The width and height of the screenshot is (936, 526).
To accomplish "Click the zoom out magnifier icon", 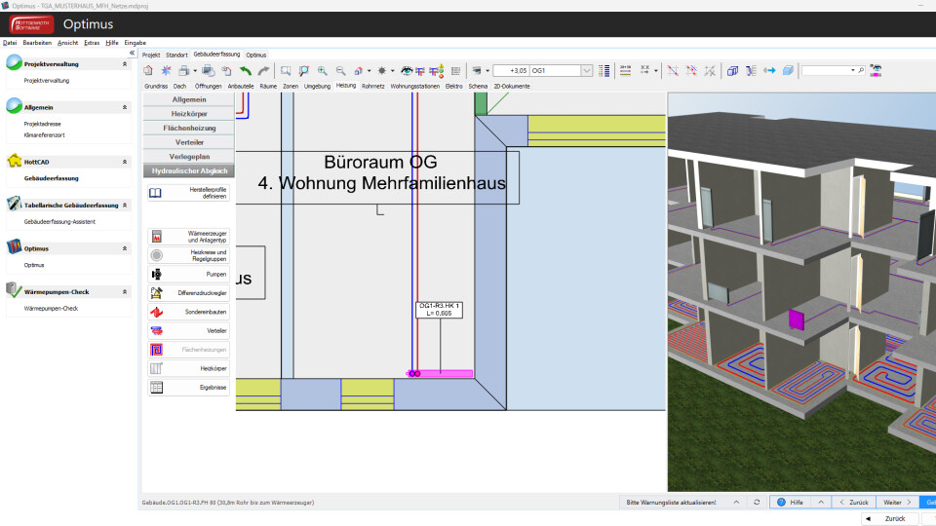I will point(340,71).
